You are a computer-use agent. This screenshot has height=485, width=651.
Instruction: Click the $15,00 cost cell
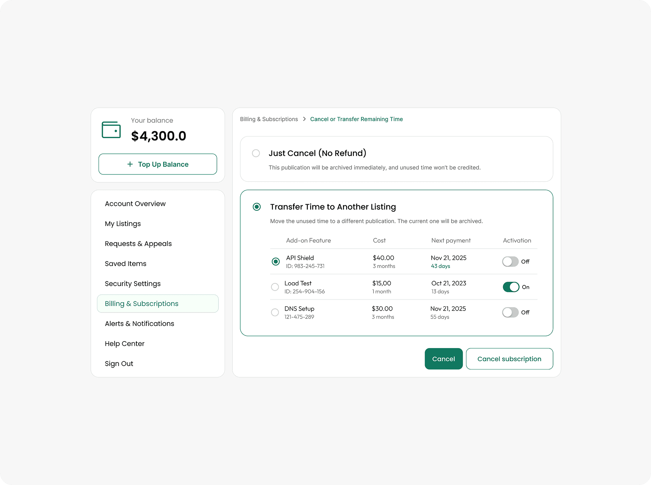click(x=382, y=283)
